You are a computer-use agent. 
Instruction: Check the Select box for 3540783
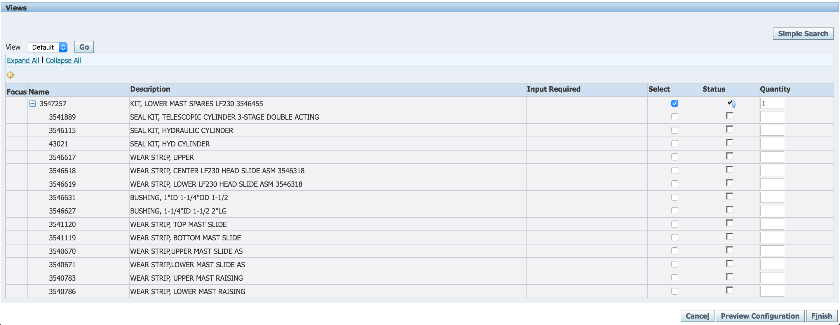(675, 278)
